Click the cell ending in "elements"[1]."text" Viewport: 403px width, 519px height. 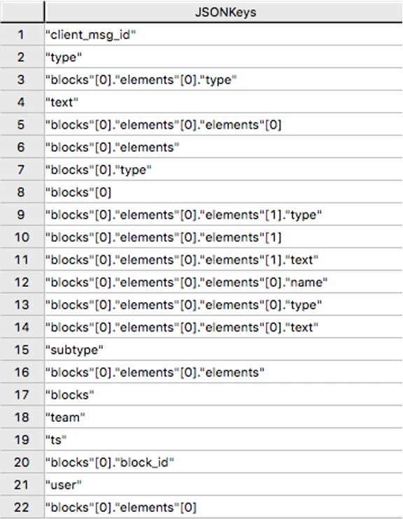[224, 259]
